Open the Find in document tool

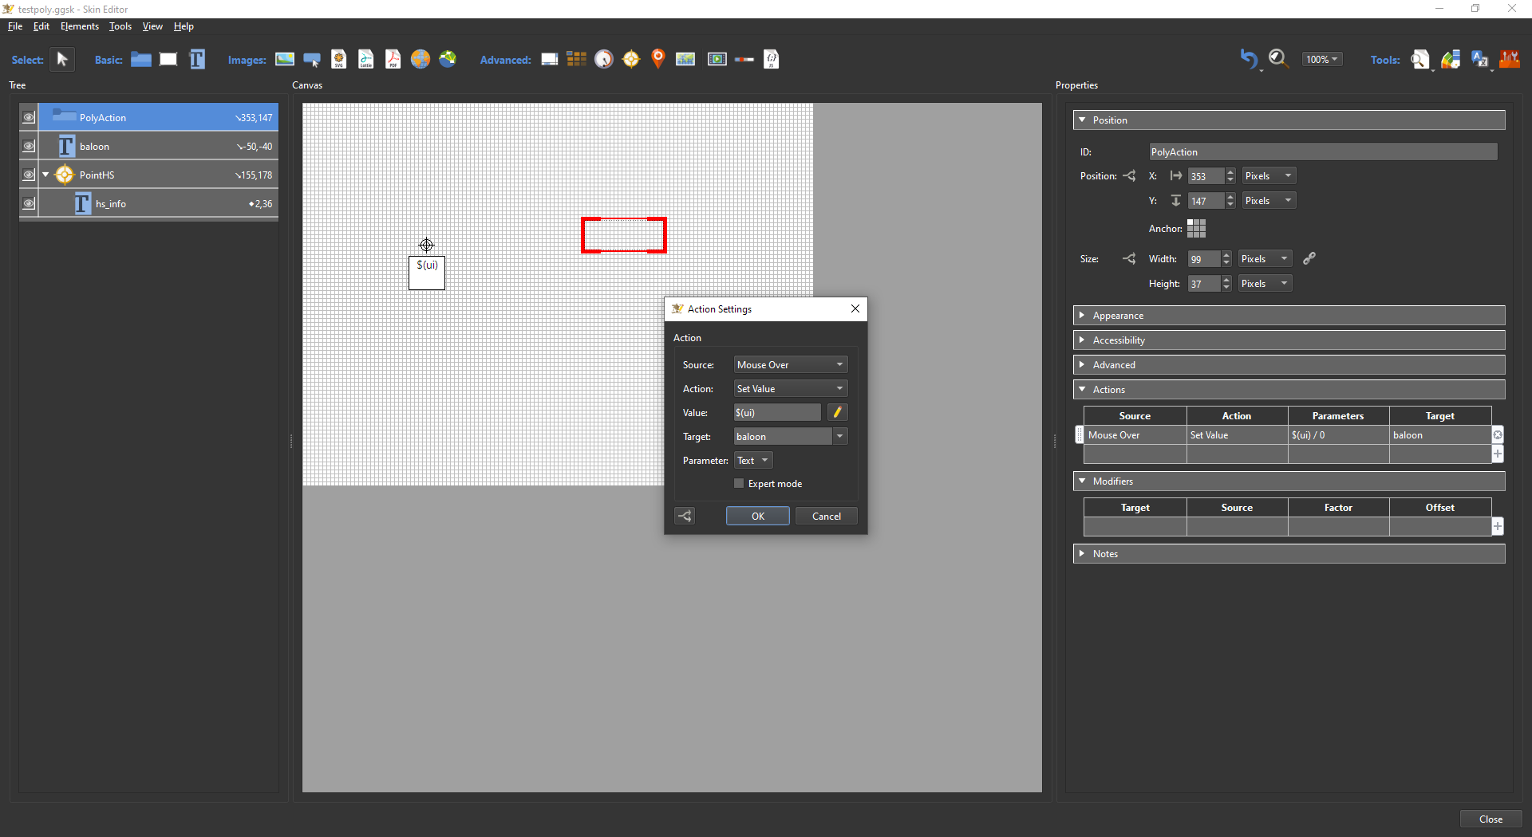(1420, 60)
